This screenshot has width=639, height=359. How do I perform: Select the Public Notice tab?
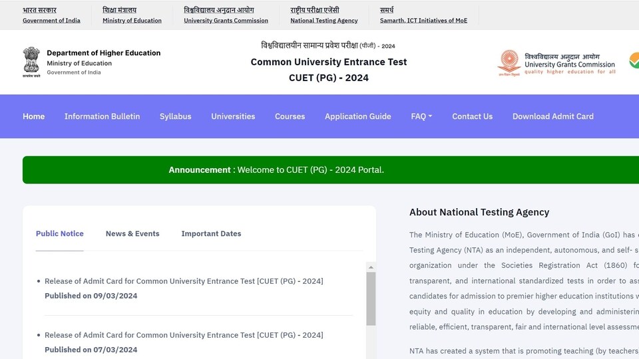(x=59, y=233)
